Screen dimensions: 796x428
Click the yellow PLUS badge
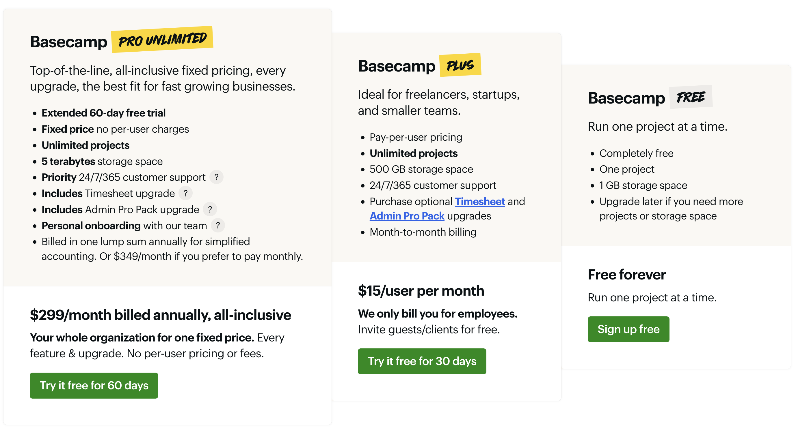coord(460,65)
